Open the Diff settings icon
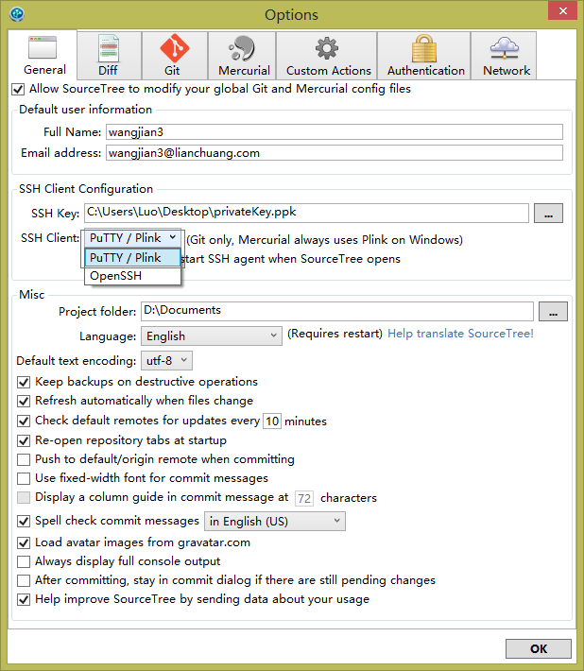This screenshot has width=584, height=671. click(x=109, y=49)
